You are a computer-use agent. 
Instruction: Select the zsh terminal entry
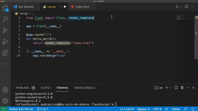coord(159,88)
